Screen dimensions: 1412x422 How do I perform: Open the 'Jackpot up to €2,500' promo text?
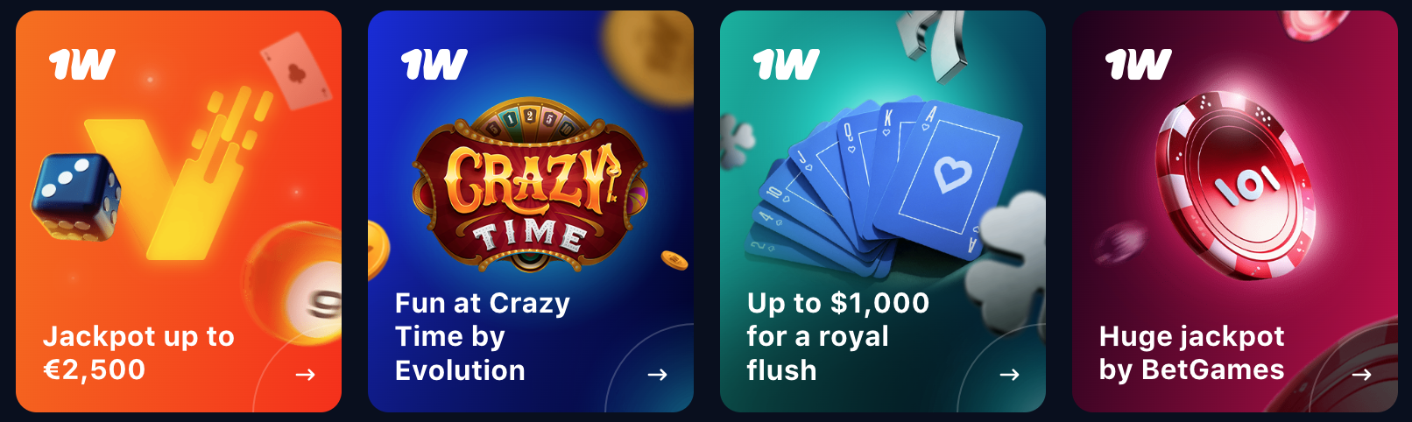coord(138,353)
